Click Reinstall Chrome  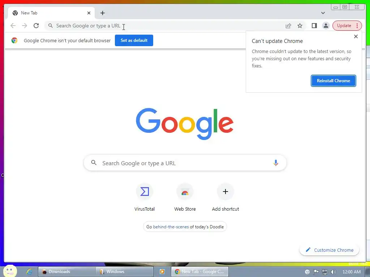coord(334,81)
